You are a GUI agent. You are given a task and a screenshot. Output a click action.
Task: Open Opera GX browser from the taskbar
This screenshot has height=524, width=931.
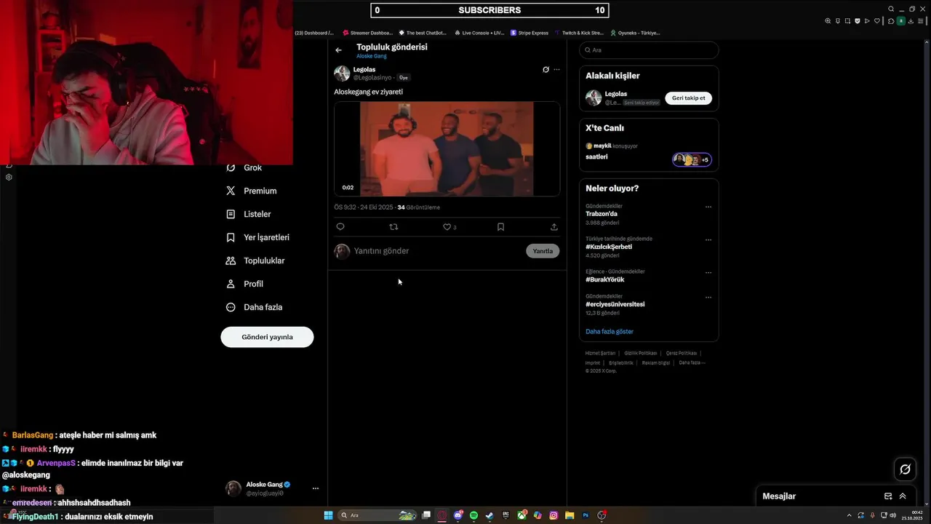click(x=442, y=515)
